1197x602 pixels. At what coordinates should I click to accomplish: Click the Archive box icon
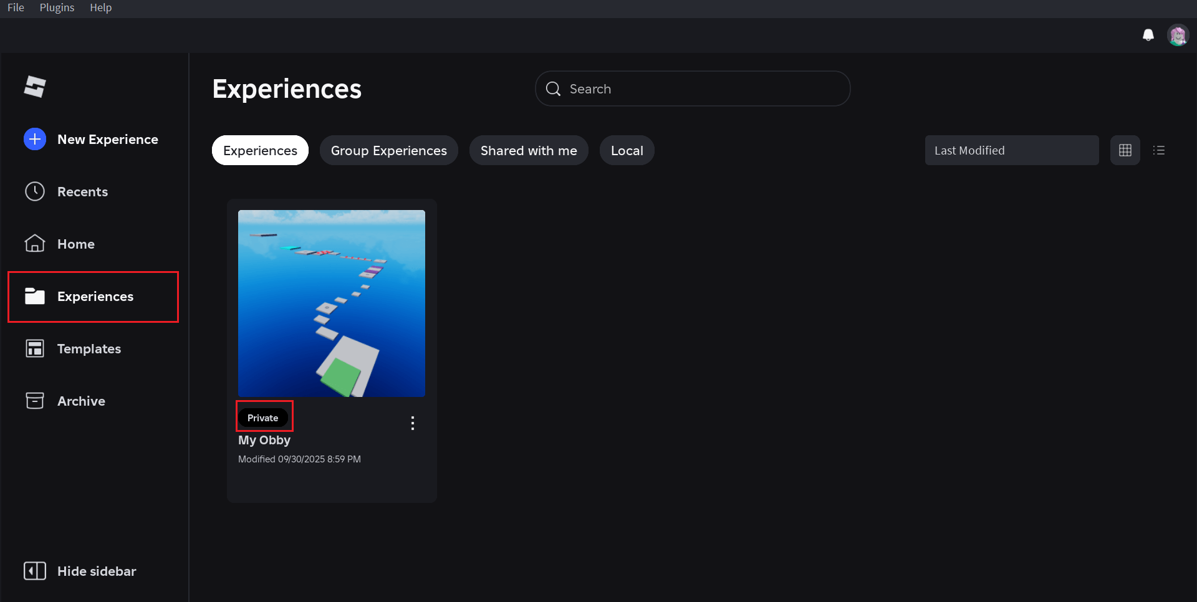point(35,401)
